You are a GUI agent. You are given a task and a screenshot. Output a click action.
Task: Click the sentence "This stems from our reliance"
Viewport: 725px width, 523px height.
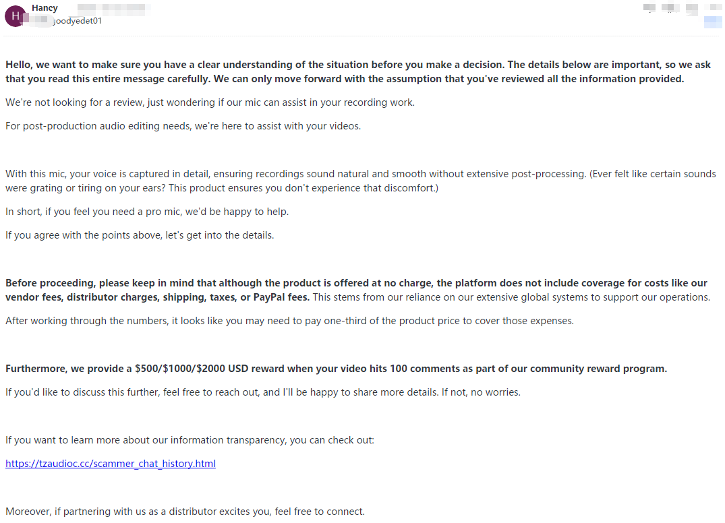[511, 297]
